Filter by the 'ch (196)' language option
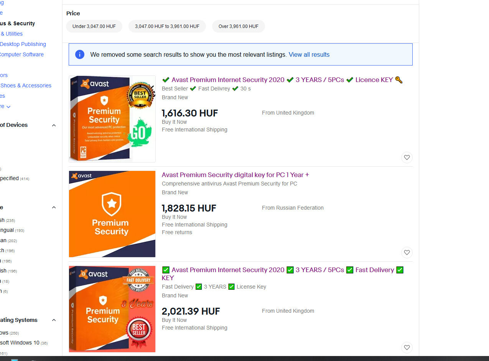 point(7,250)
